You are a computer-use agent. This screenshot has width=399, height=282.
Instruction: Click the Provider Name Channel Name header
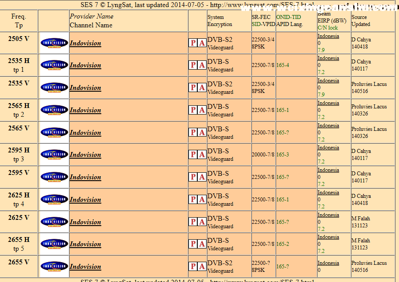(129, 21)
